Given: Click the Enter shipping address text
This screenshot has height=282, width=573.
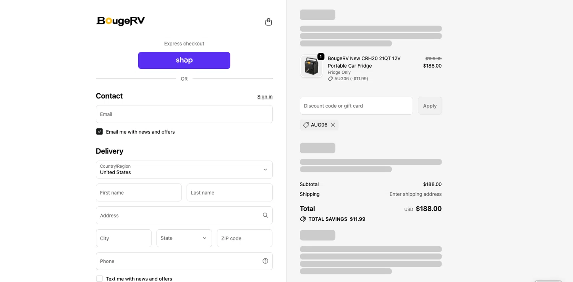Looking at the screenshot, I should tap(416, 194).
